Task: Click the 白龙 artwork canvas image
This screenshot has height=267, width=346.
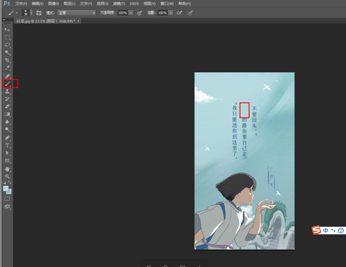Action: click(244, 161)
